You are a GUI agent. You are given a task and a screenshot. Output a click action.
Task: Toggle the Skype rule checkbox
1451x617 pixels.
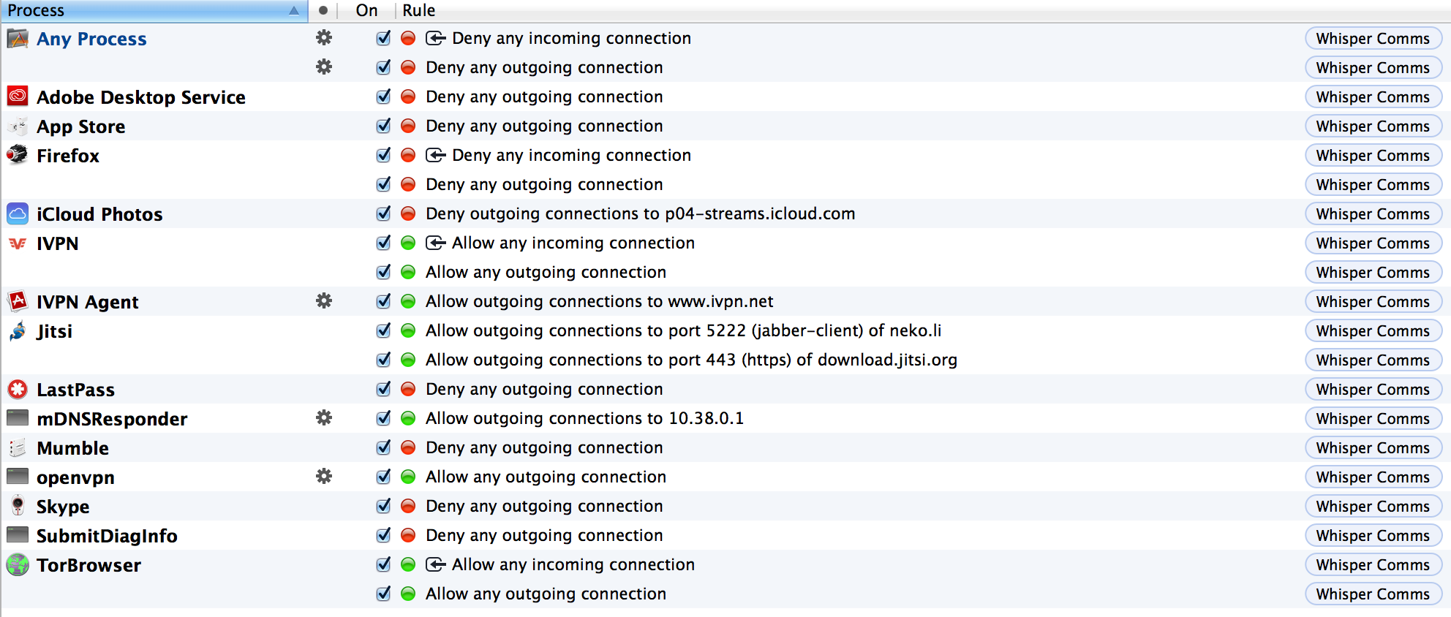[x=383, y=506]
